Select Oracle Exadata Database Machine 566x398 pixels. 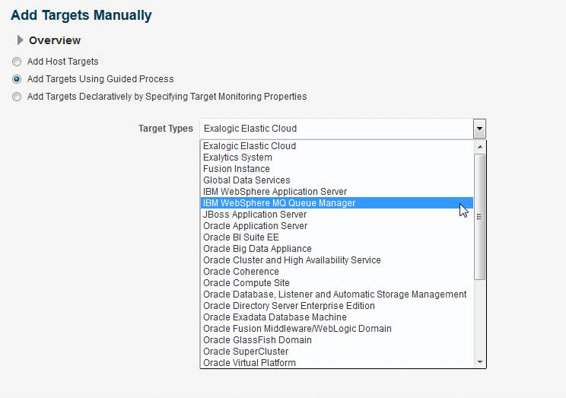point(337,317)
